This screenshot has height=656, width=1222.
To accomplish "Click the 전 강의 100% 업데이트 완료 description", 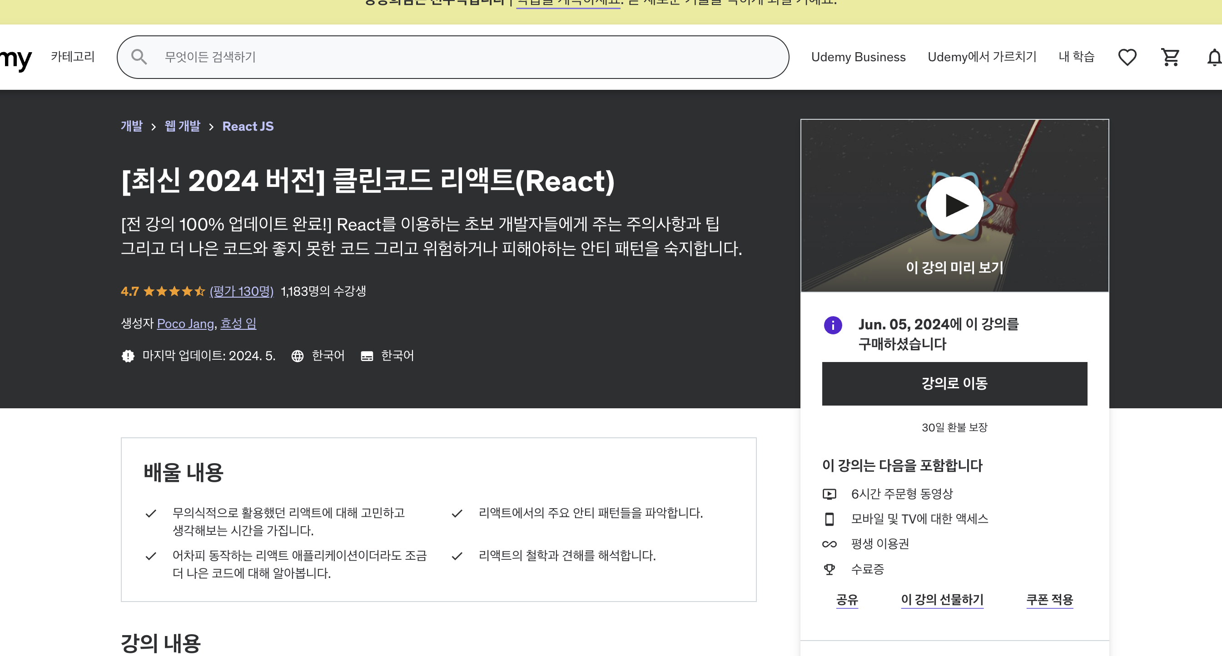I will coord(432,236).
